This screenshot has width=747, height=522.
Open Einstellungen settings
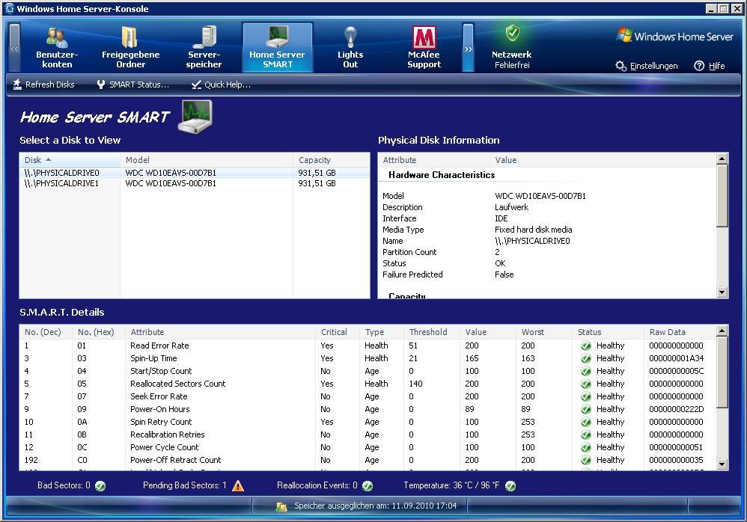pos(647,66)
